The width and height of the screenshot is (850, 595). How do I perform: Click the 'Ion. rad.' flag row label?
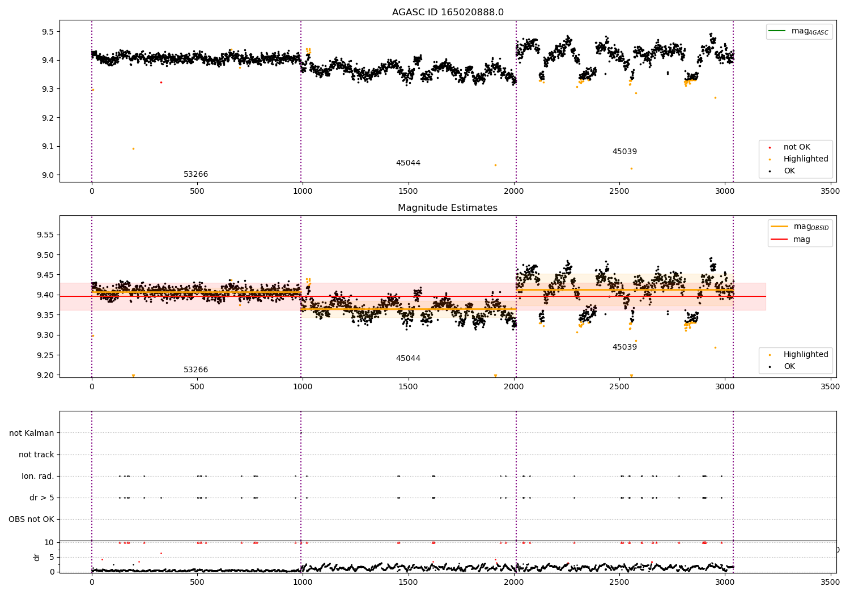[38, 477]
